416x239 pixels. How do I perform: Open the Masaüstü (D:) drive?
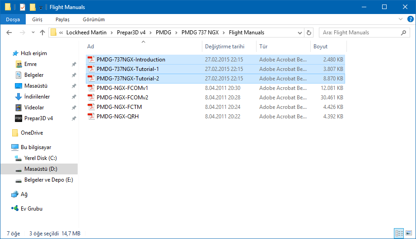(x=41, y=169)
